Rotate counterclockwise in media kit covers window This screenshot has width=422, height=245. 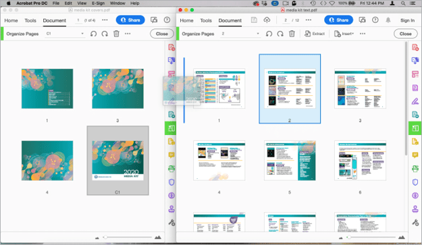93,34
